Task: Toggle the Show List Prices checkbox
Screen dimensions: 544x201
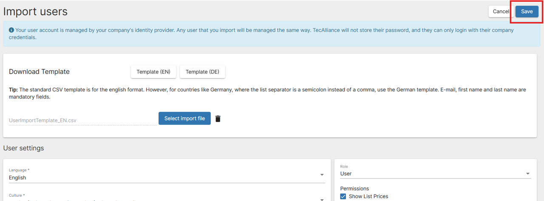Action: pos(343,196)
